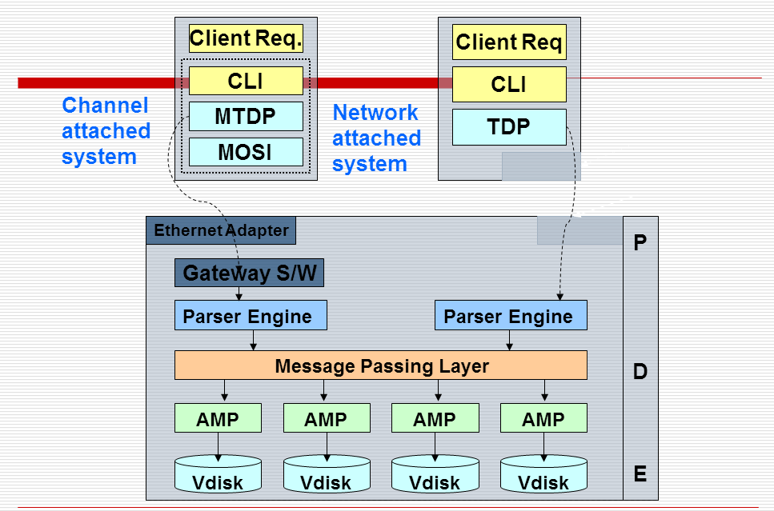The height and width of the screenshot is (511, 774).
Task: Expand the Message Passing Layer
Action: (381, 365)
